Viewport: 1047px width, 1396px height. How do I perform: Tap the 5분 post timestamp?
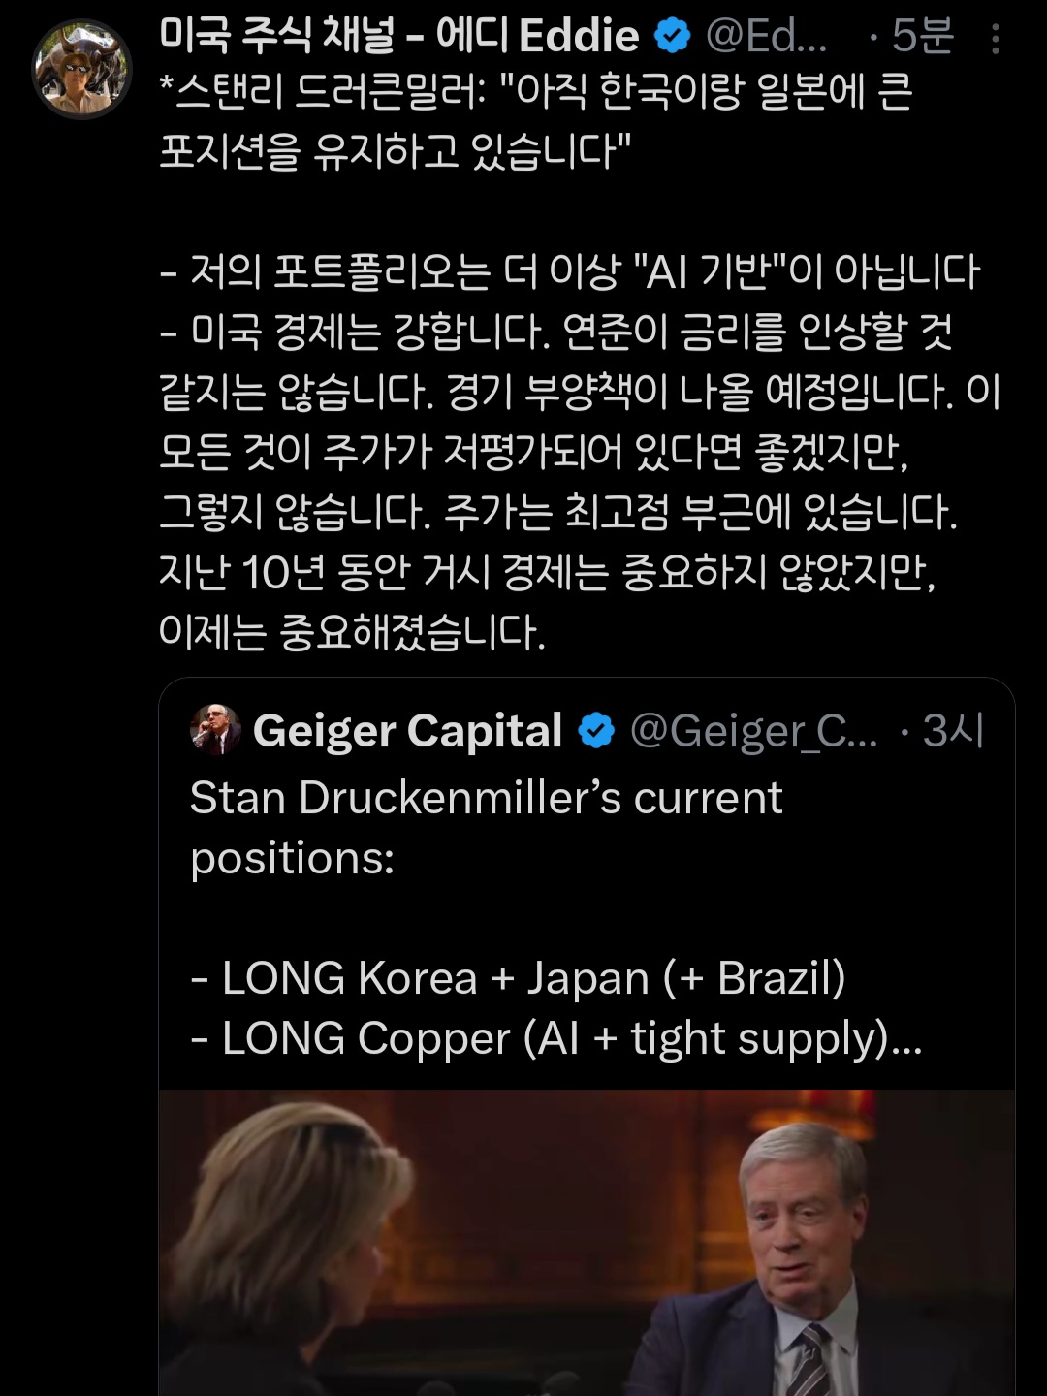[x=922, y=37]
